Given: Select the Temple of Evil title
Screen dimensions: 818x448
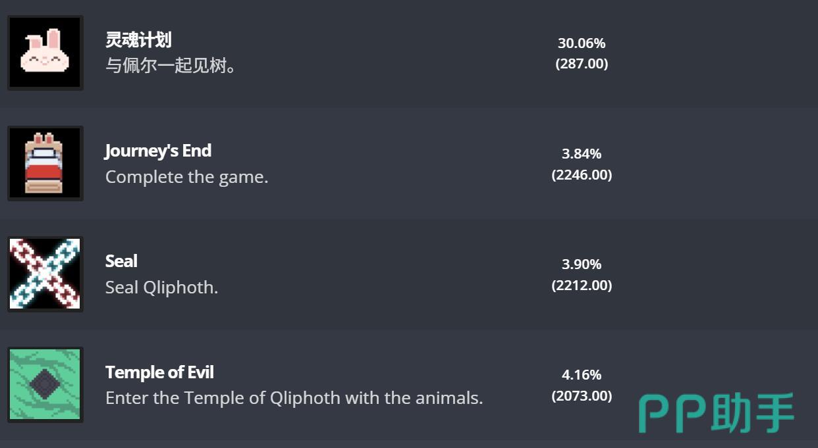Looking at the screenshot, I should [159, 372].
